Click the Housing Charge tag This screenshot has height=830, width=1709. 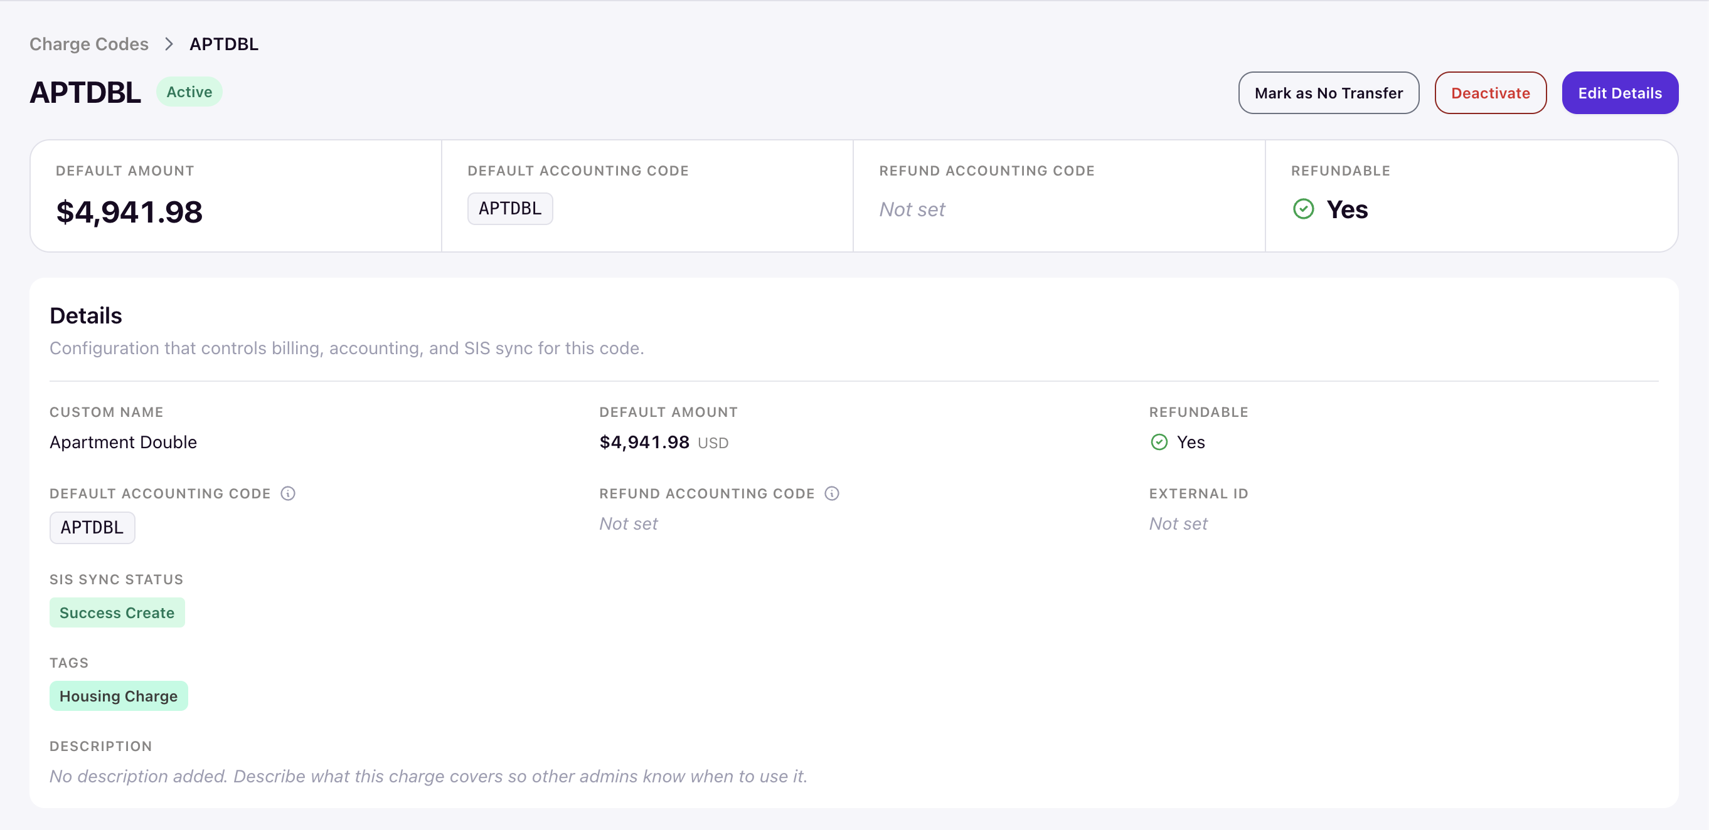click(x=119, y=696)
